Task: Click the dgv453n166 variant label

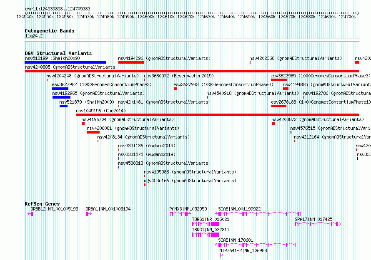Action: click(x=190, y=181)
